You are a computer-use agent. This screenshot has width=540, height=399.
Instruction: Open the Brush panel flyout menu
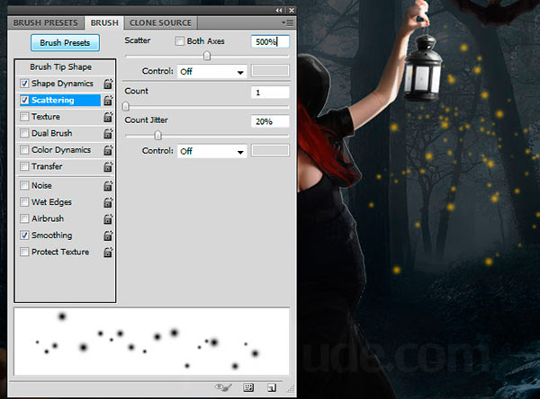click(288, 22)
